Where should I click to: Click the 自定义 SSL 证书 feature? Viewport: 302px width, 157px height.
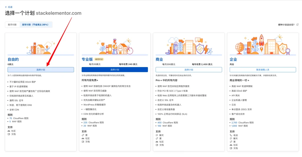(x=165, y=100)
